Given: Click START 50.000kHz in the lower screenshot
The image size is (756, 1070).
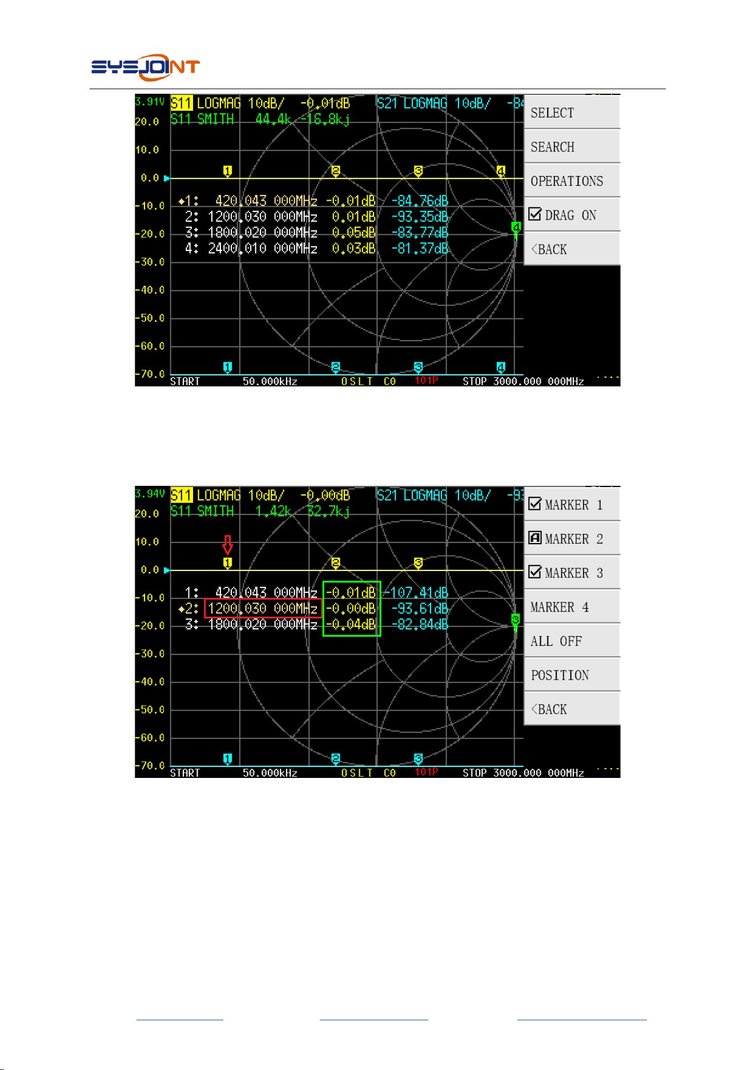Looking at the screenshot, I should (234, 773).
